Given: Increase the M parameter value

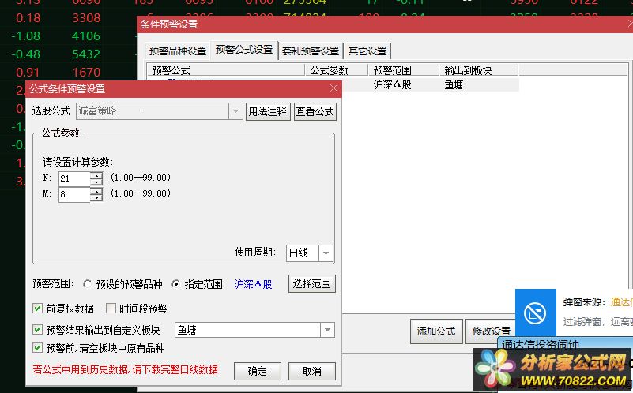Looking at the screenshot, I should pyautogui.click(x=96, y=191).
